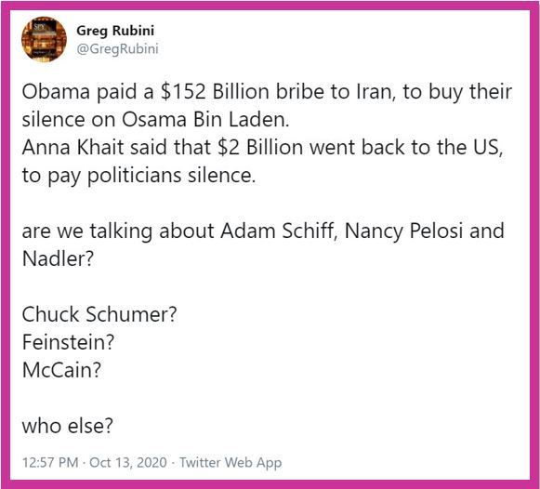
Task: Open the @GregRubini handle link
Action: (117, 48)
